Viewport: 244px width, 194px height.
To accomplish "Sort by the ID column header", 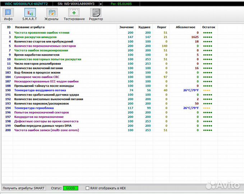I will click(x=9, y=27).
